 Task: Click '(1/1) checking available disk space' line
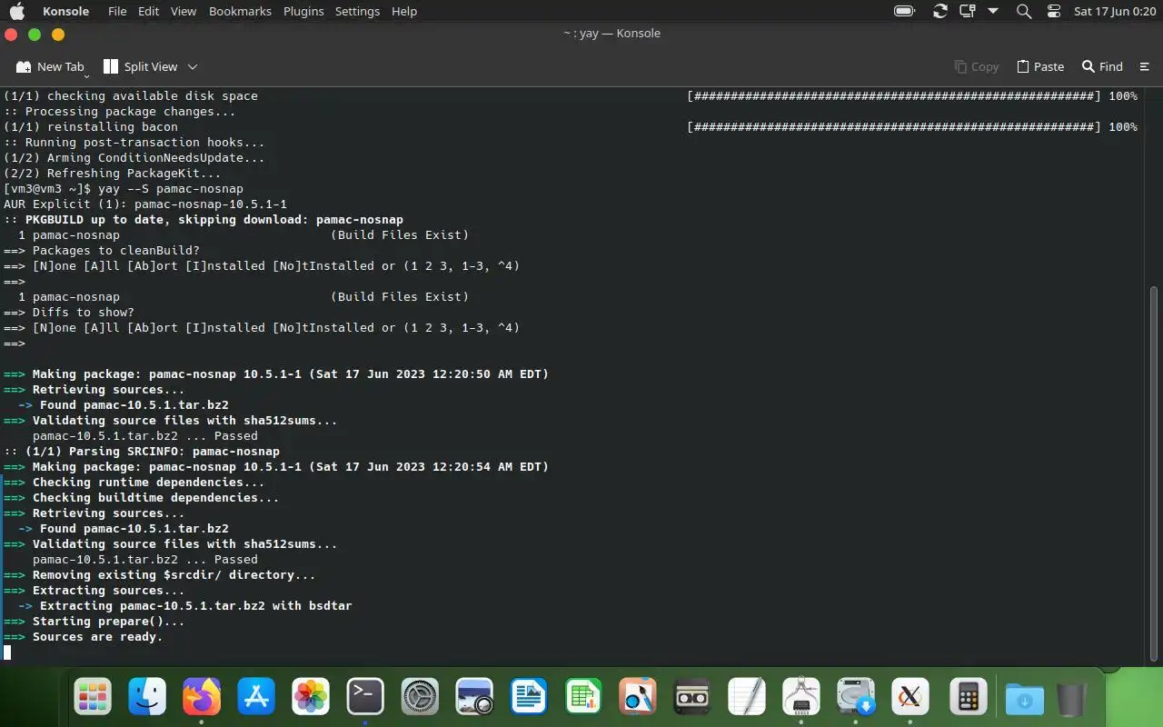[131, 95]
